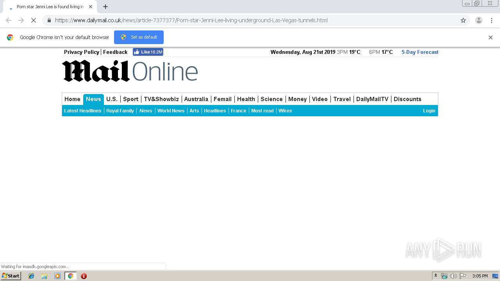
Task: Bookmark this page with star icon
Action: [463, 20]
